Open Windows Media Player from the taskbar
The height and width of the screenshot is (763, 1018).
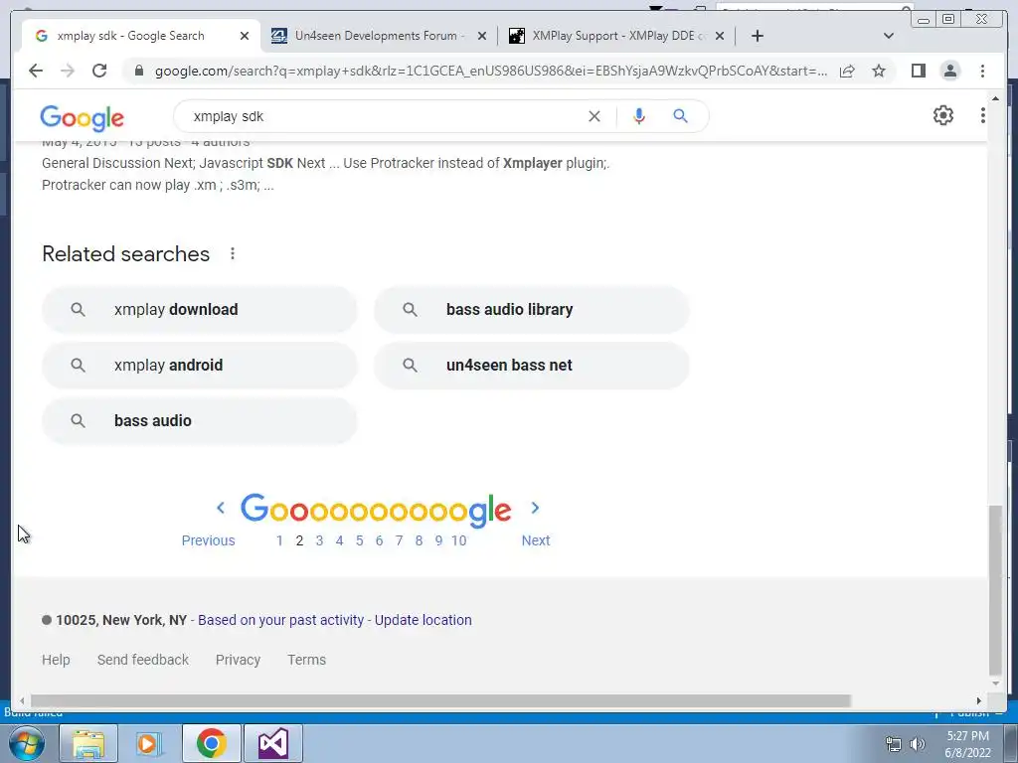click(149, 743)
